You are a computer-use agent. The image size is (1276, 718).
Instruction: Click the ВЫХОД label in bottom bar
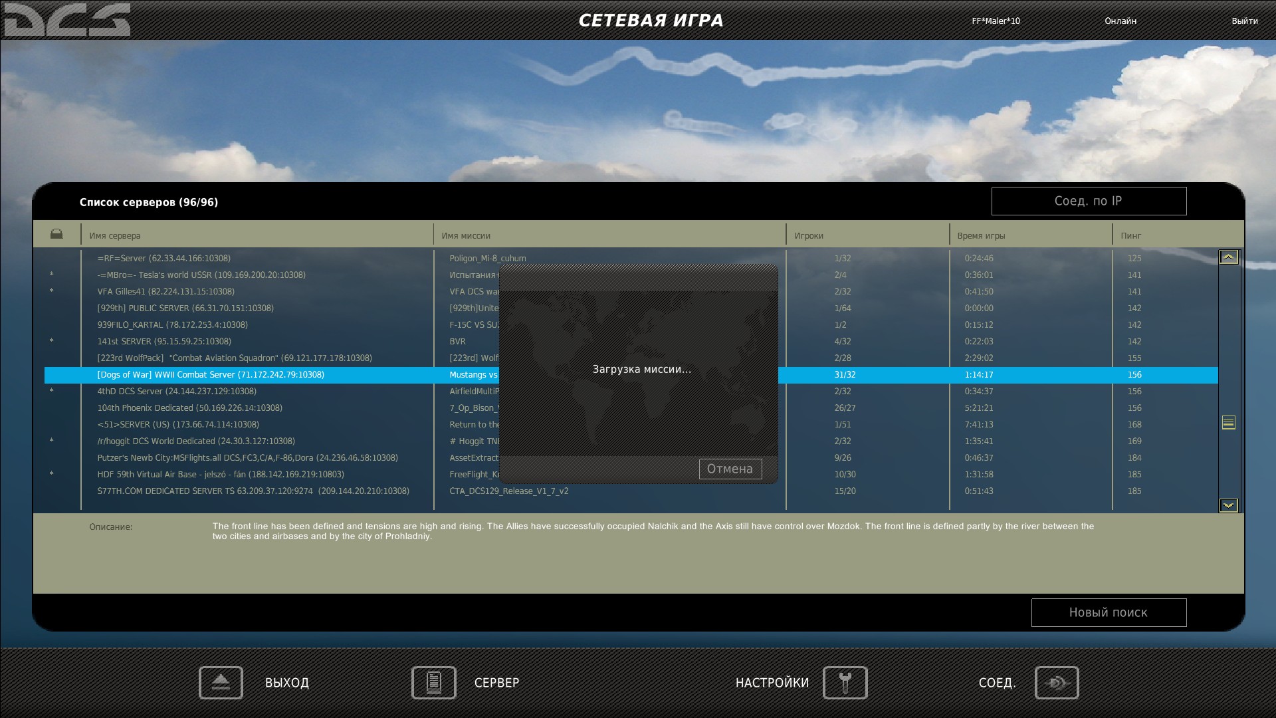tap(287, 683)
